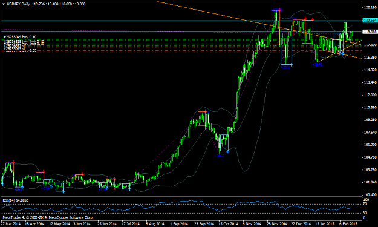Click the USDJPY,Daily chart title
The height and width of the screenshot is (227, 378).
[x=18, y=4]
